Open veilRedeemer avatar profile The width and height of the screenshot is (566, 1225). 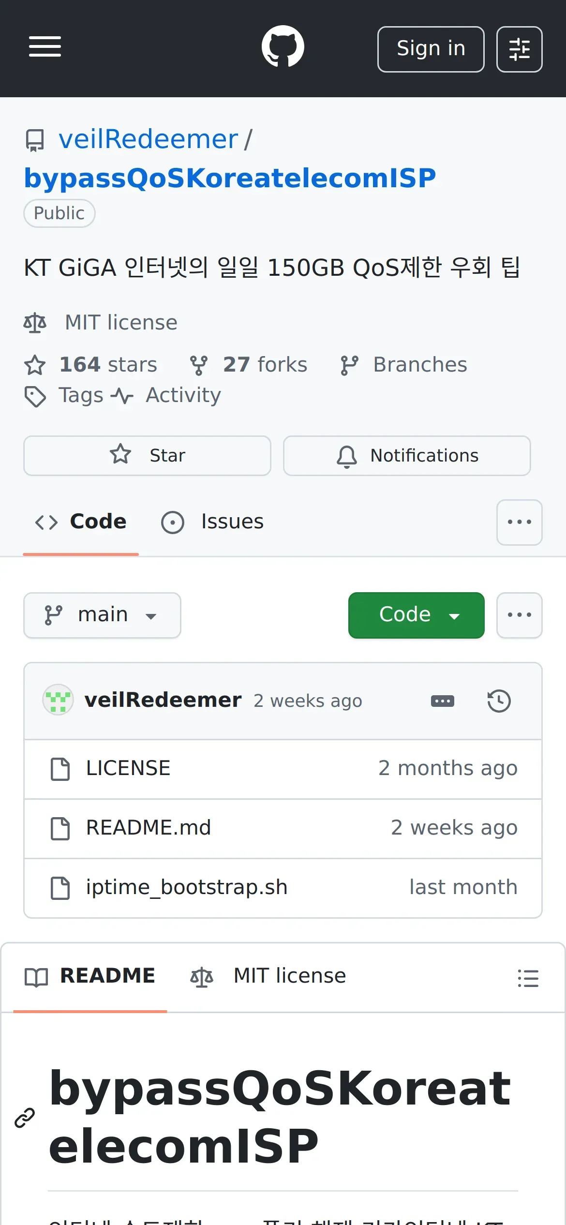coord(58,700)
